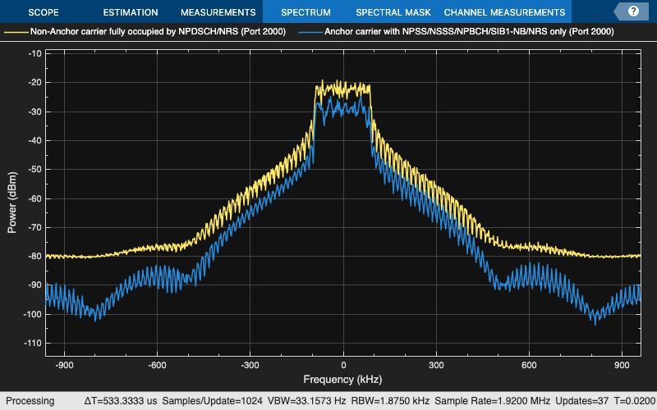Click the Power (dBm) axis label
This screenshot has height=410, width=657.
pyautogui.click(x=11, y=203)
